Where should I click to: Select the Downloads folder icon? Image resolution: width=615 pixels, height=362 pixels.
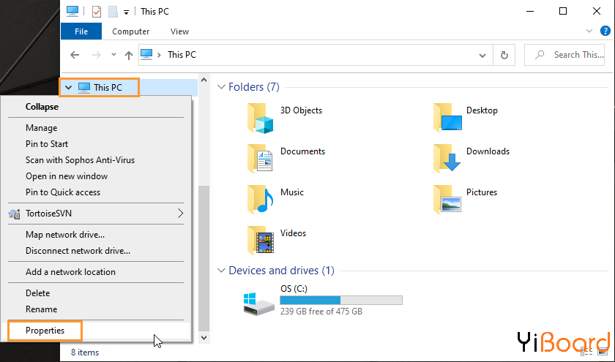(x=447, y=159)
